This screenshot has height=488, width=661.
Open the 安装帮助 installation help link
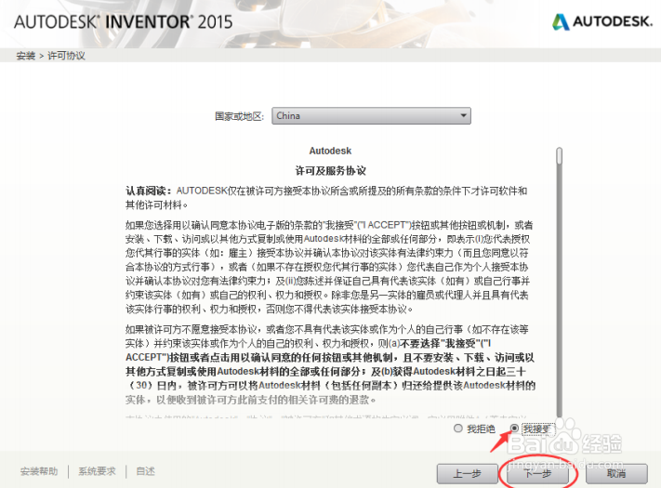(39, 471)
